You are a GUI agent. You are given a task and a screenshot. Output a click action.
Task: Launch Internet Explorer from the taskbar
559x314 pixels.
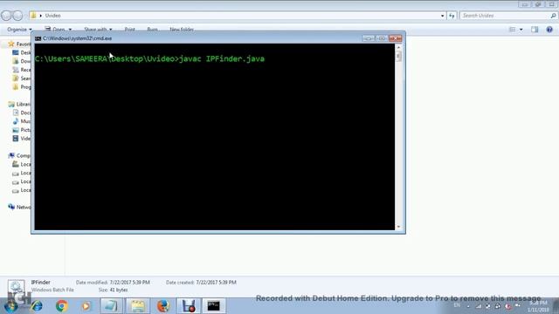point(37,306)
